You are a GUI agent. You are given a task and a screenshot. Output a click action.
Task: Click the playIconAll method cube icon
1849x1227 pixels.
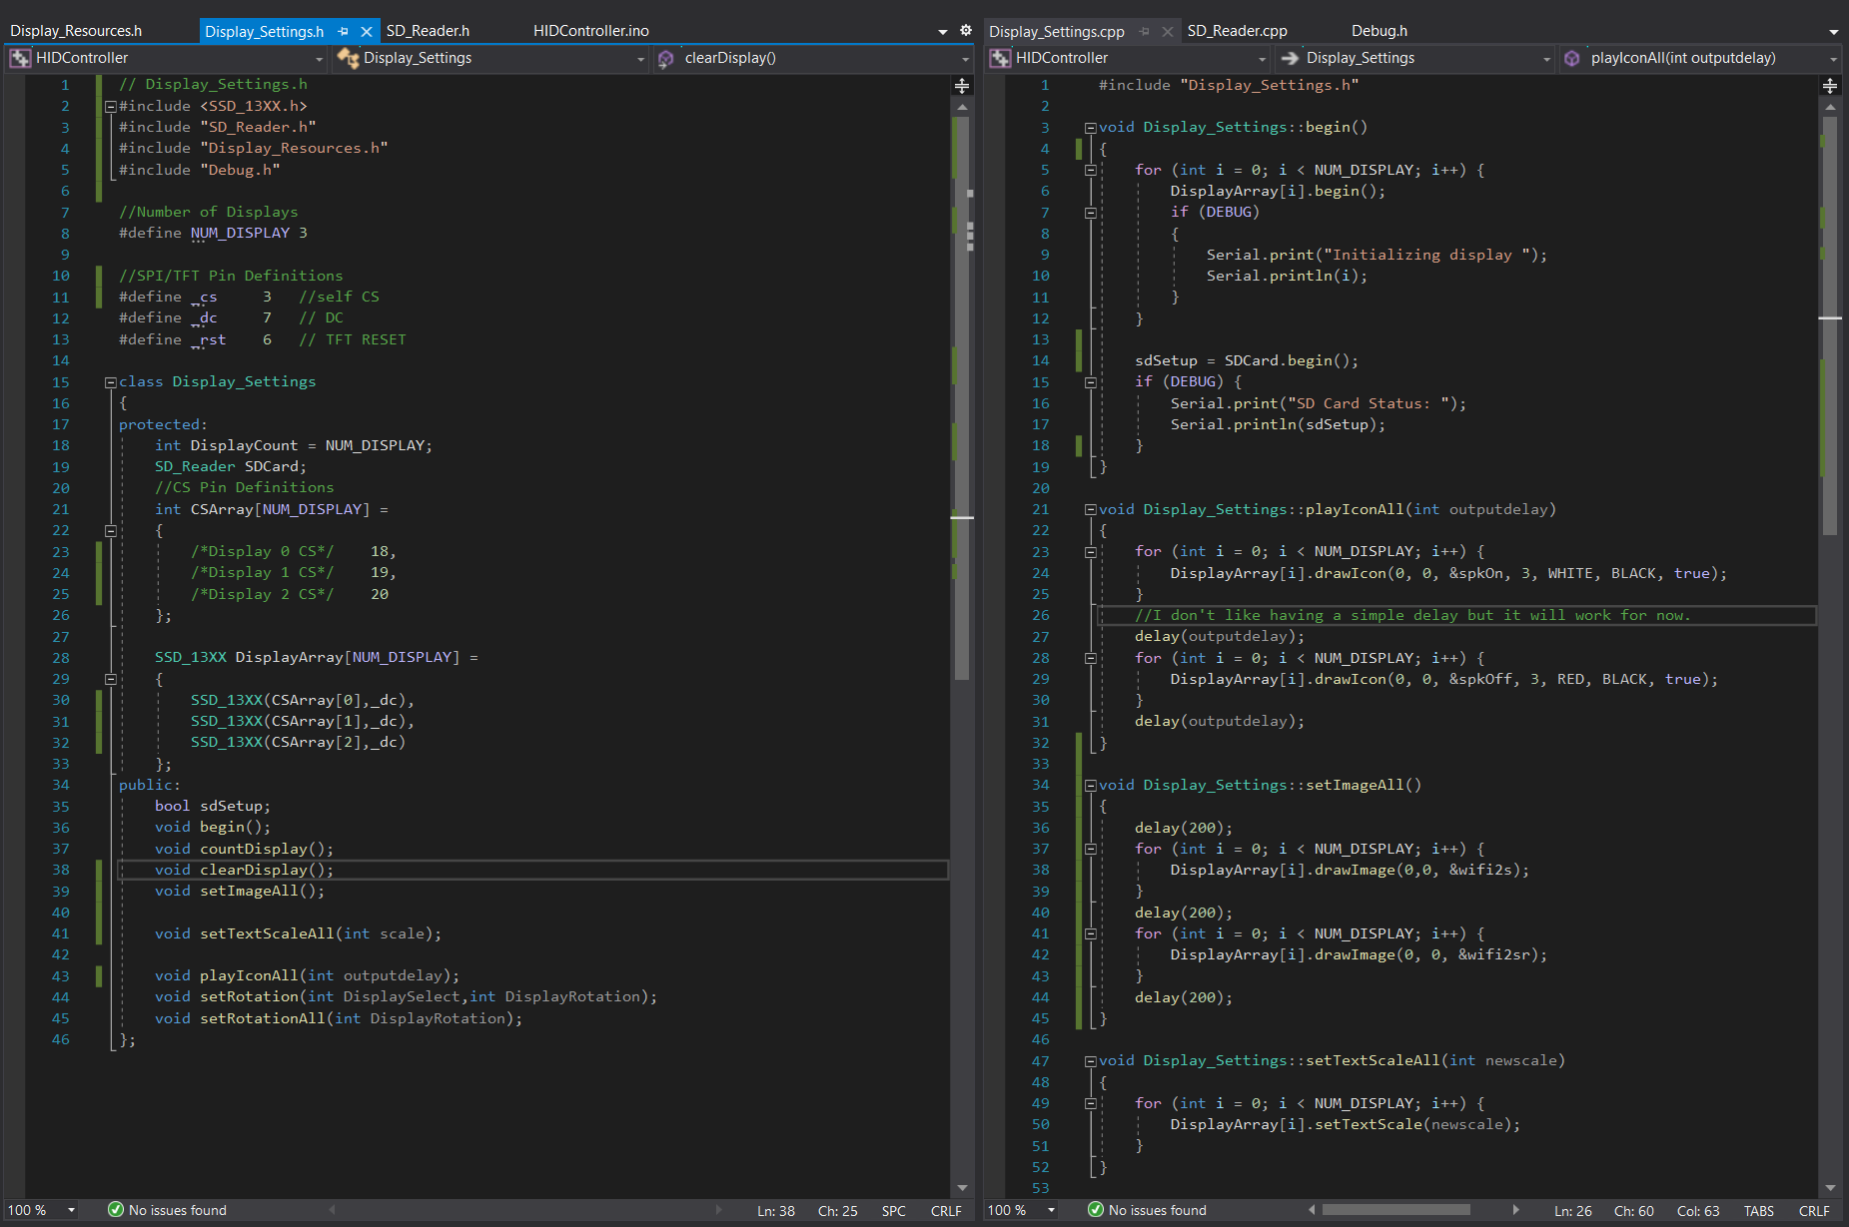click(x=1571, y=58)
